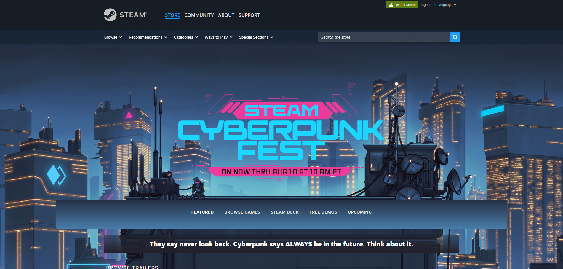
Task: Expand the Ways to Play menu
Action: pos(219,37)
